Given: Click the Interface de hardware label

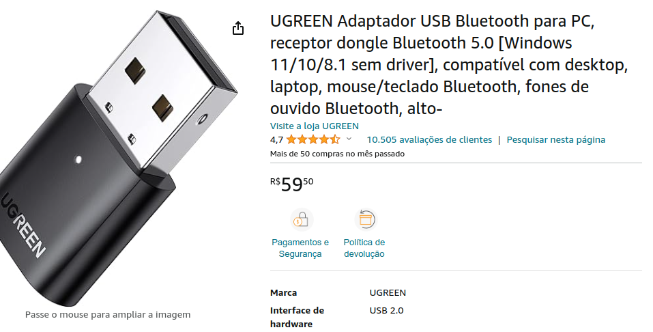Looking at the screenshot, I should click(297, 317).
